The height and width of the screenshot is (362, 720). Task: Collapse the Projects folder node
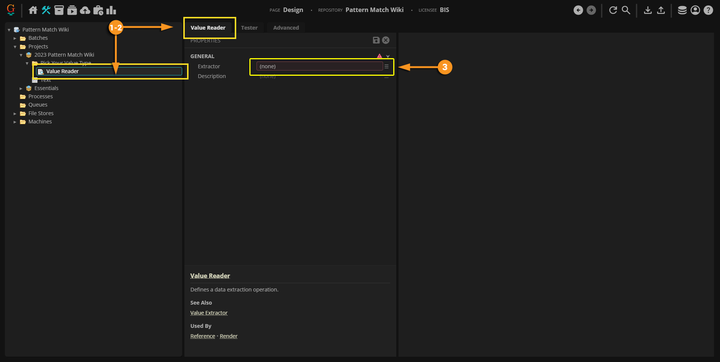15,47
